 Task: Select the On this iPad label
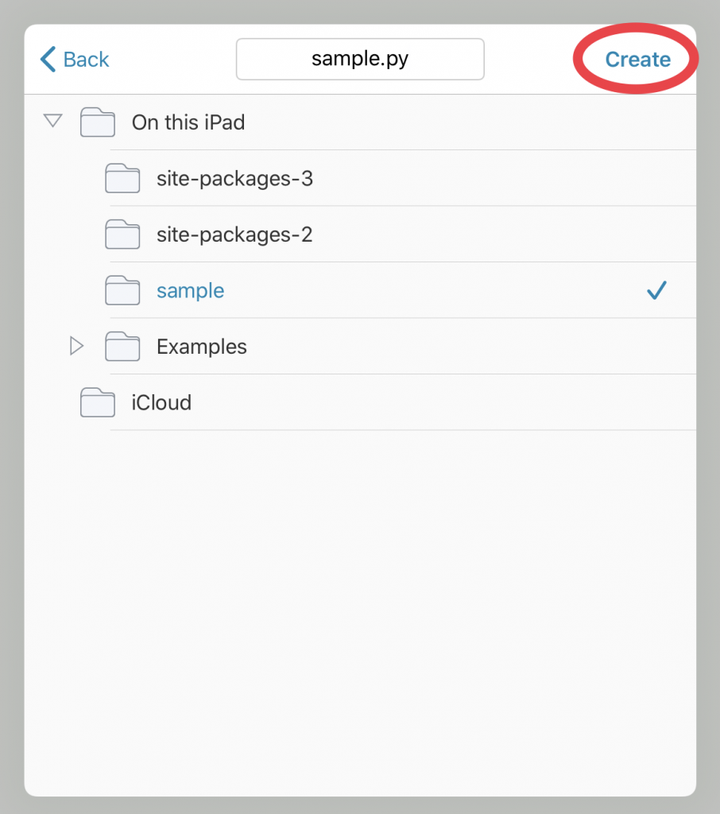[188, 122]
